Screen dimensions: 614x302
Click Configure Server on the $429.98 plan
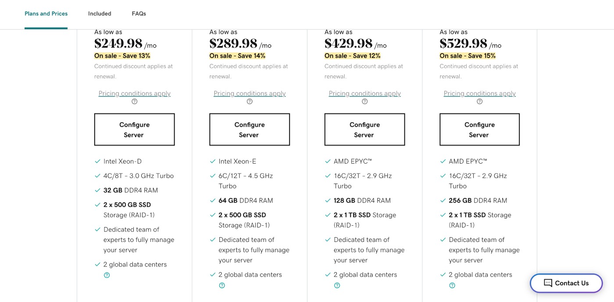click(364, 129)
